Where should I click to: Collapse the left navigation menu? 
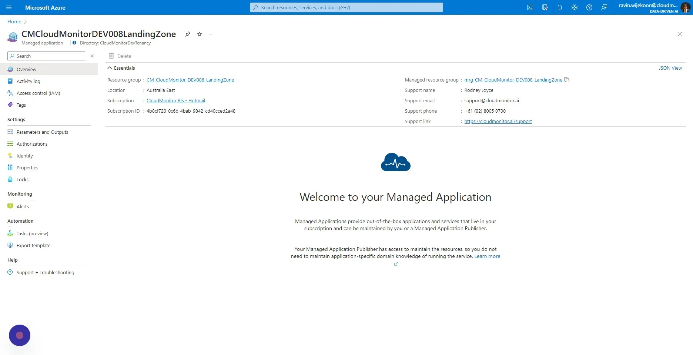[x=92, y=56]
